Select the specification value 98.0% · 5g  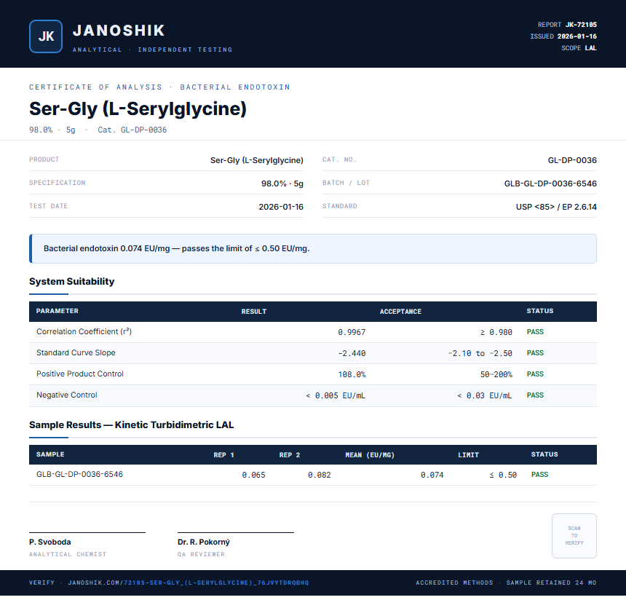click(x=282, y=183)
